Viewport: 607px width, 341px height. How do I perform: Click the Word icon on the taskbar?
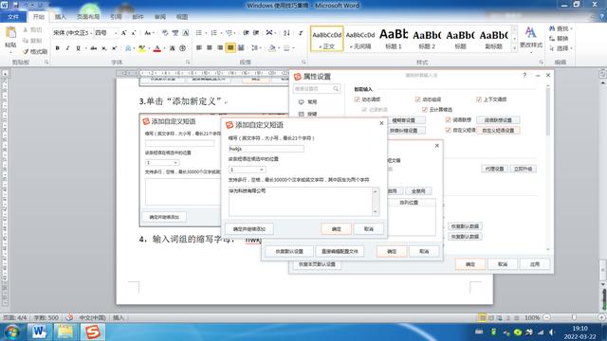point(39,332)
